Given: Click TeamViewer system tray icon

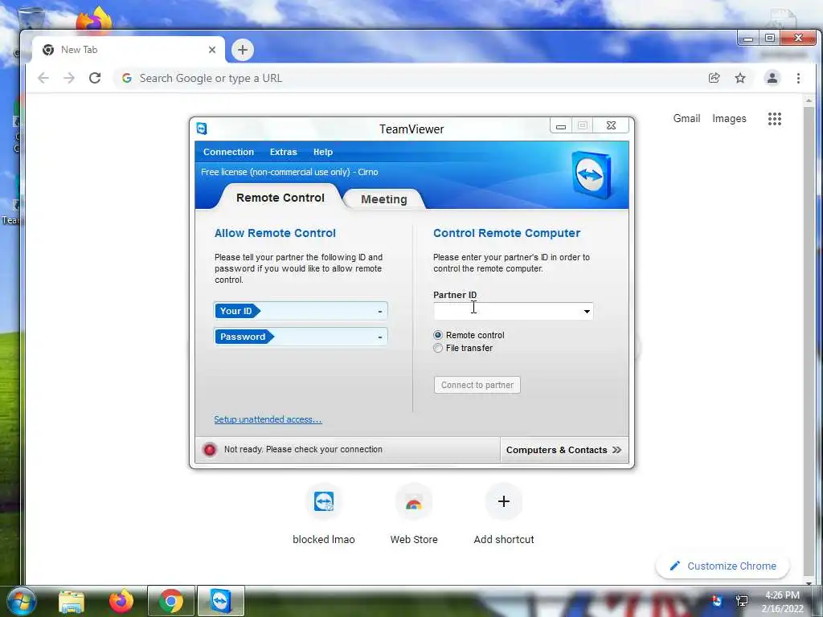Looking at the screenshot, I should [x=716, y=601].
